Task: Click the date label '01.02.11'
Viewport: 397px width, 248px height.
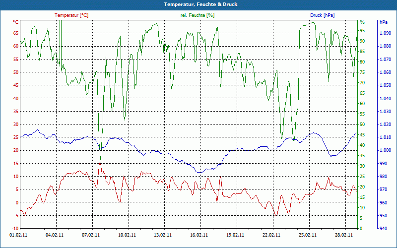Action: (18, 235)
